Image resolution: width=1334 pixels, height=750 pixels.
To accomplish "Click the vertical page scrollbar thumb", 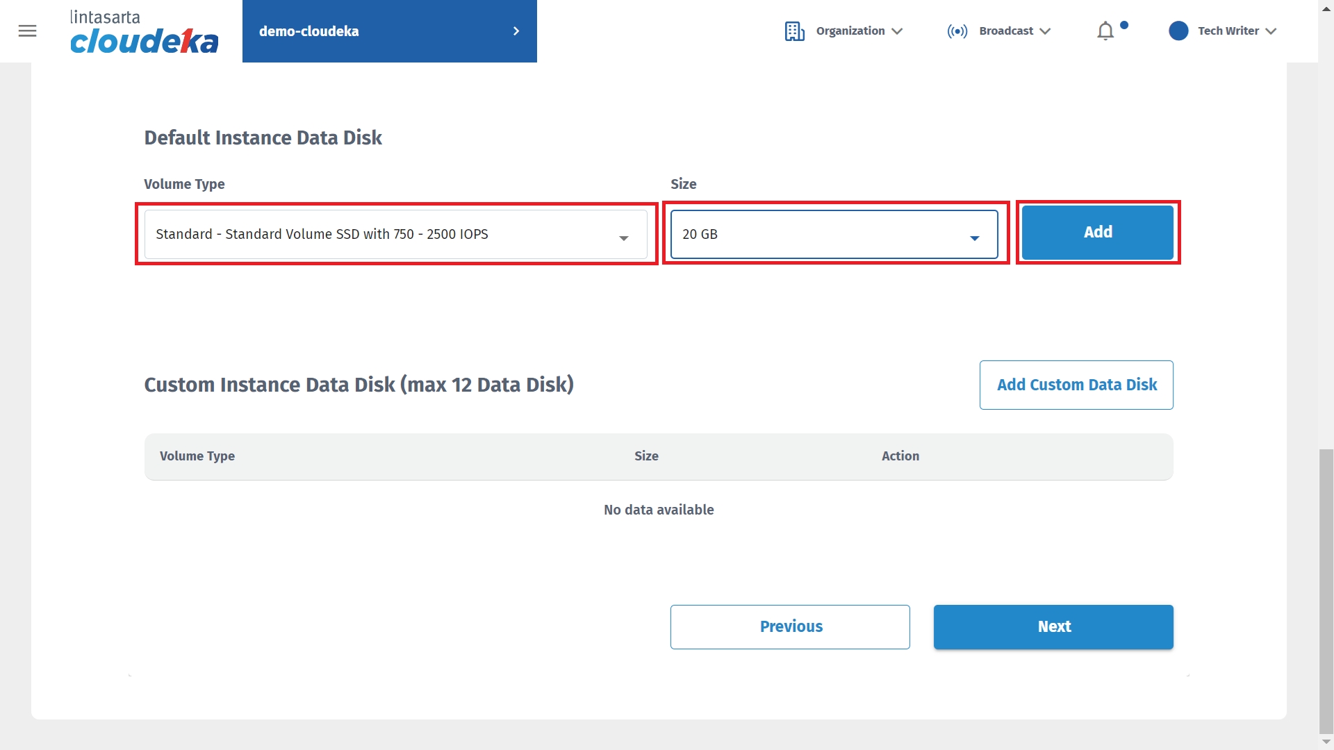I will (1326, 590).
